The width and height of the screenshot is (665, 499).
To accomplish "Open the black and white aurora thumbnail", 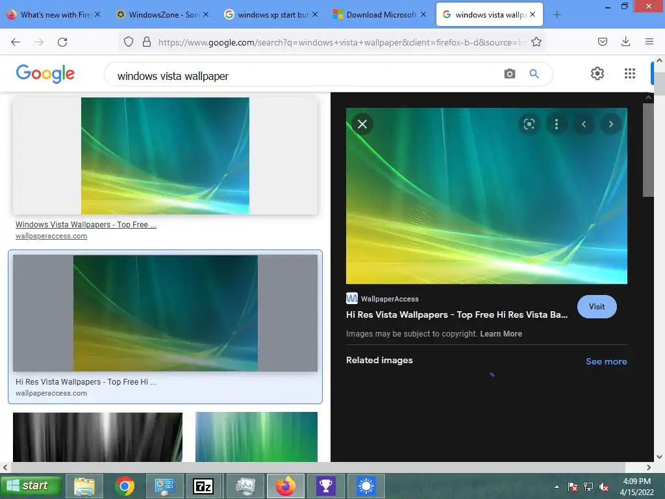I will tap(97, 437).
